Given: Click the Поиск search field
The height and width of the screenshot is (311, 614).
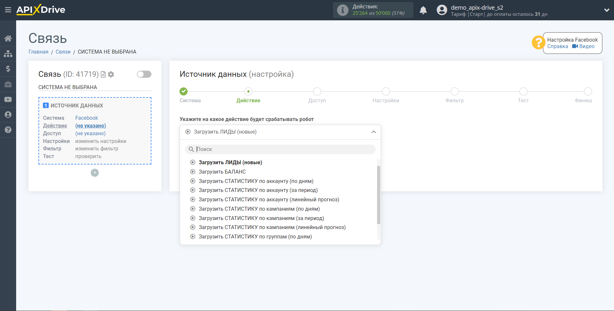Looking at the screenshot, I should pos(280,149).
